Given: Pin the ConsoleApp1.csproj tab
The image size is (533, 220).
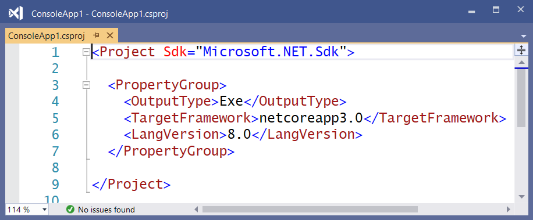Looking at the screenshot, I should [x=96, y=35].
